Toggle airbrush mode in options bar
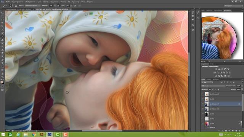Viewport: 244px width, 137px height. point(75,6)
